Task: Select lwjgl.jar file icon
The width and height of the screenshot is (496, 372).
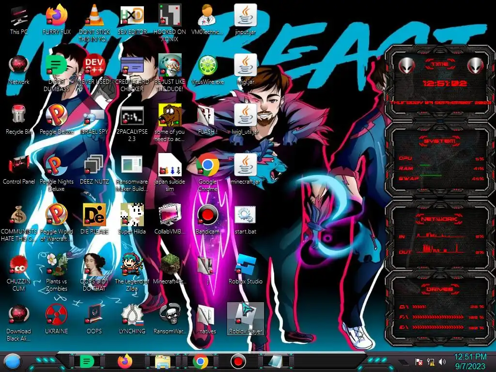Action: pos(245,70)
